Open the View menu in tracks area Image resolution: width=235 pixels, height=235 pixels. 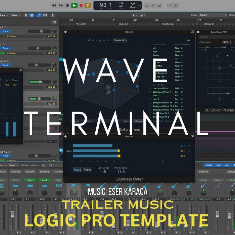pyautogui.click(x=15, y=15)
